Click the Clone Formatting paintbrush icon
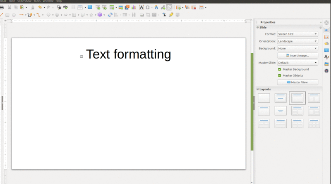 pyautogui.click(x=33, y=7)
